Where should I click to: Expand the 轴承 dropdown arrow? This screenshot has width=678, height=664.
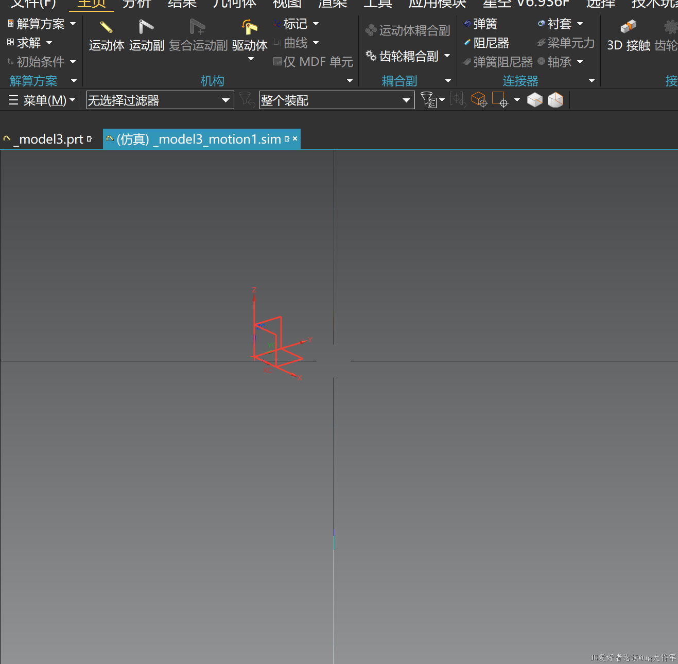coord(580,62)
